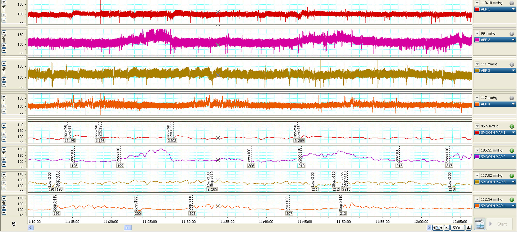Image resolution: width=517 pixels, height=232 pixels.
Task: Open the ABP 4 scale menu on left axis
Action: 4,97
